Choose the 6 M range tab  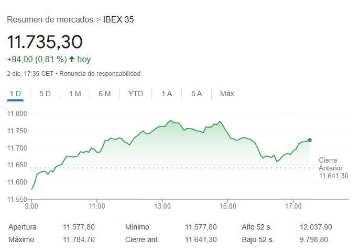tap(105, 94)
